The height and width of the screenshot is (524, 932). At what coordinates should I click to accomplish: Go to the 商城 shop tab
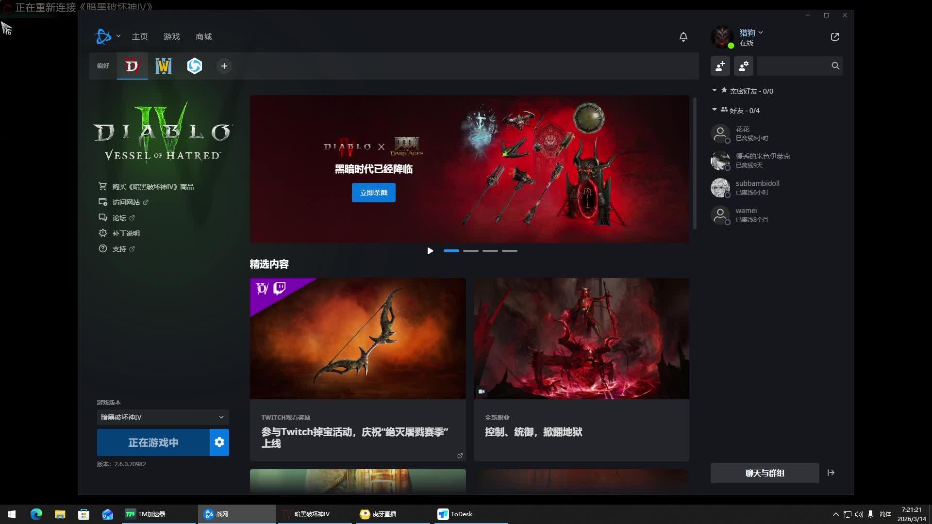203,37
